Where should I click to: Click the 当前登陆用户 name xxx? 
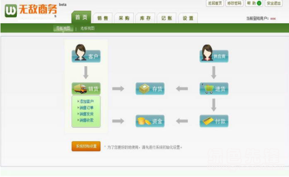(273, 19)
